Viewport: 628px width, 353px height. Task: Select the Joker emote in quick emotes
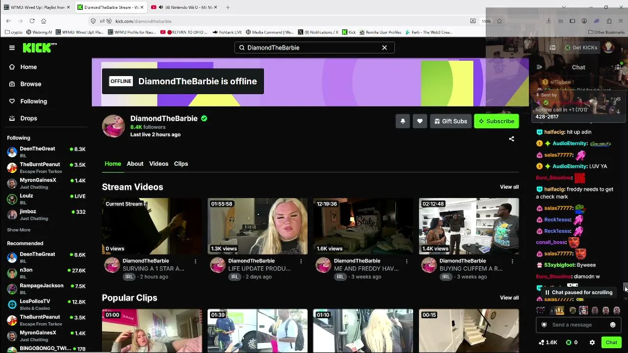pos(583,310)
